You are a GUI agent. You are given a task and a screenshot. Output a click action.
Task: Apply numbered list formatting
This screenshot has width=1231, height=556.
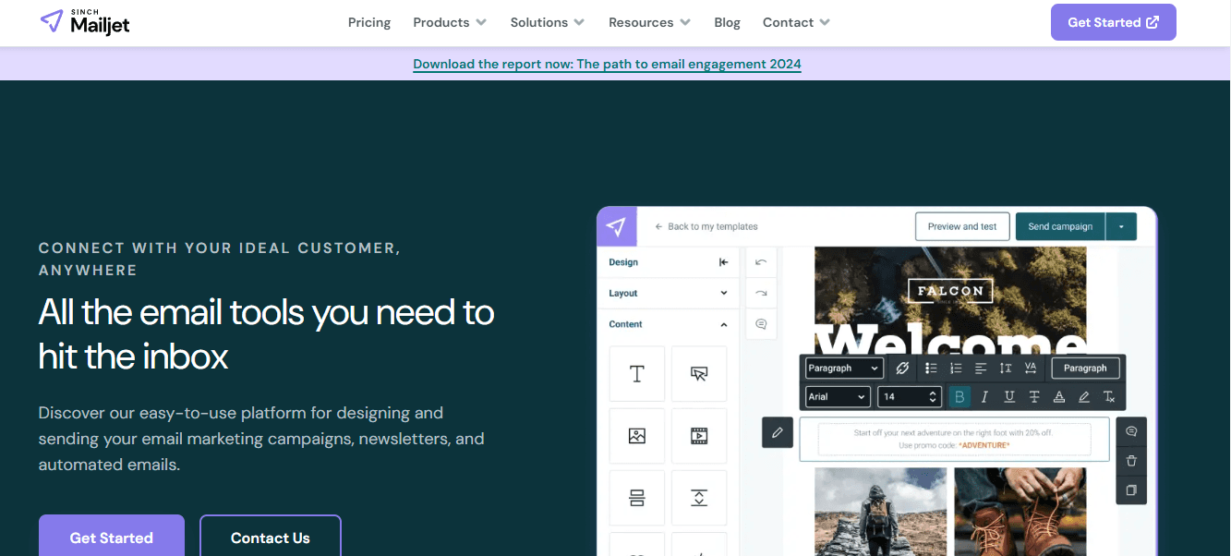tap(956, 368)
